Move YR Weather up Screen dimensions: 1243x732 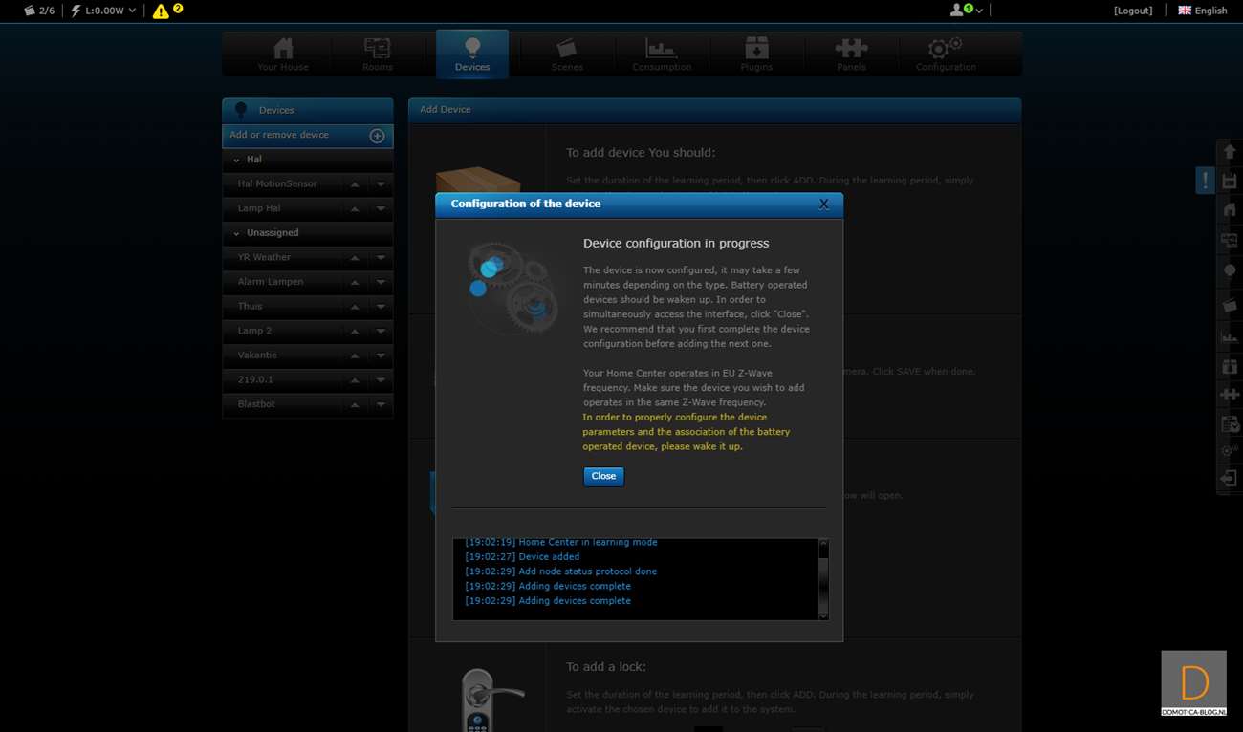pos(355,258)
